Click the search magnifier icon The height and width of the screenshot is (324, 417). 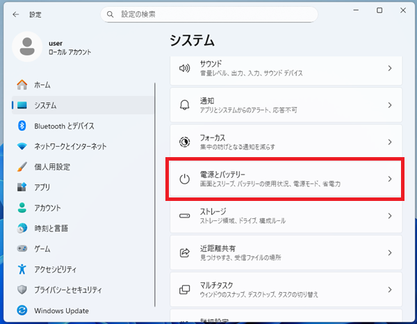coord(111,14)
